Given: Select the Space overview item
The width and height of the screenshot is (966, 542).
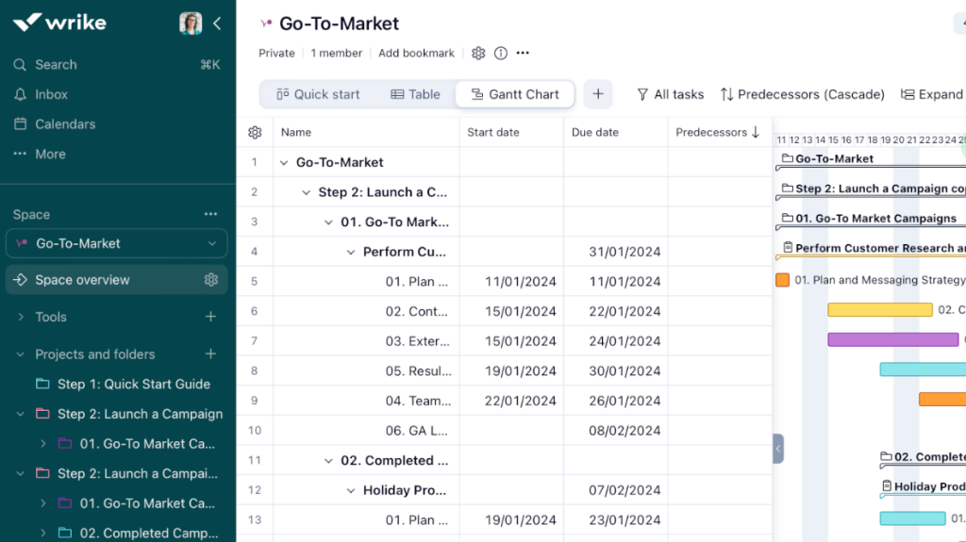Looking at the screenshot, I should point(116,280).
